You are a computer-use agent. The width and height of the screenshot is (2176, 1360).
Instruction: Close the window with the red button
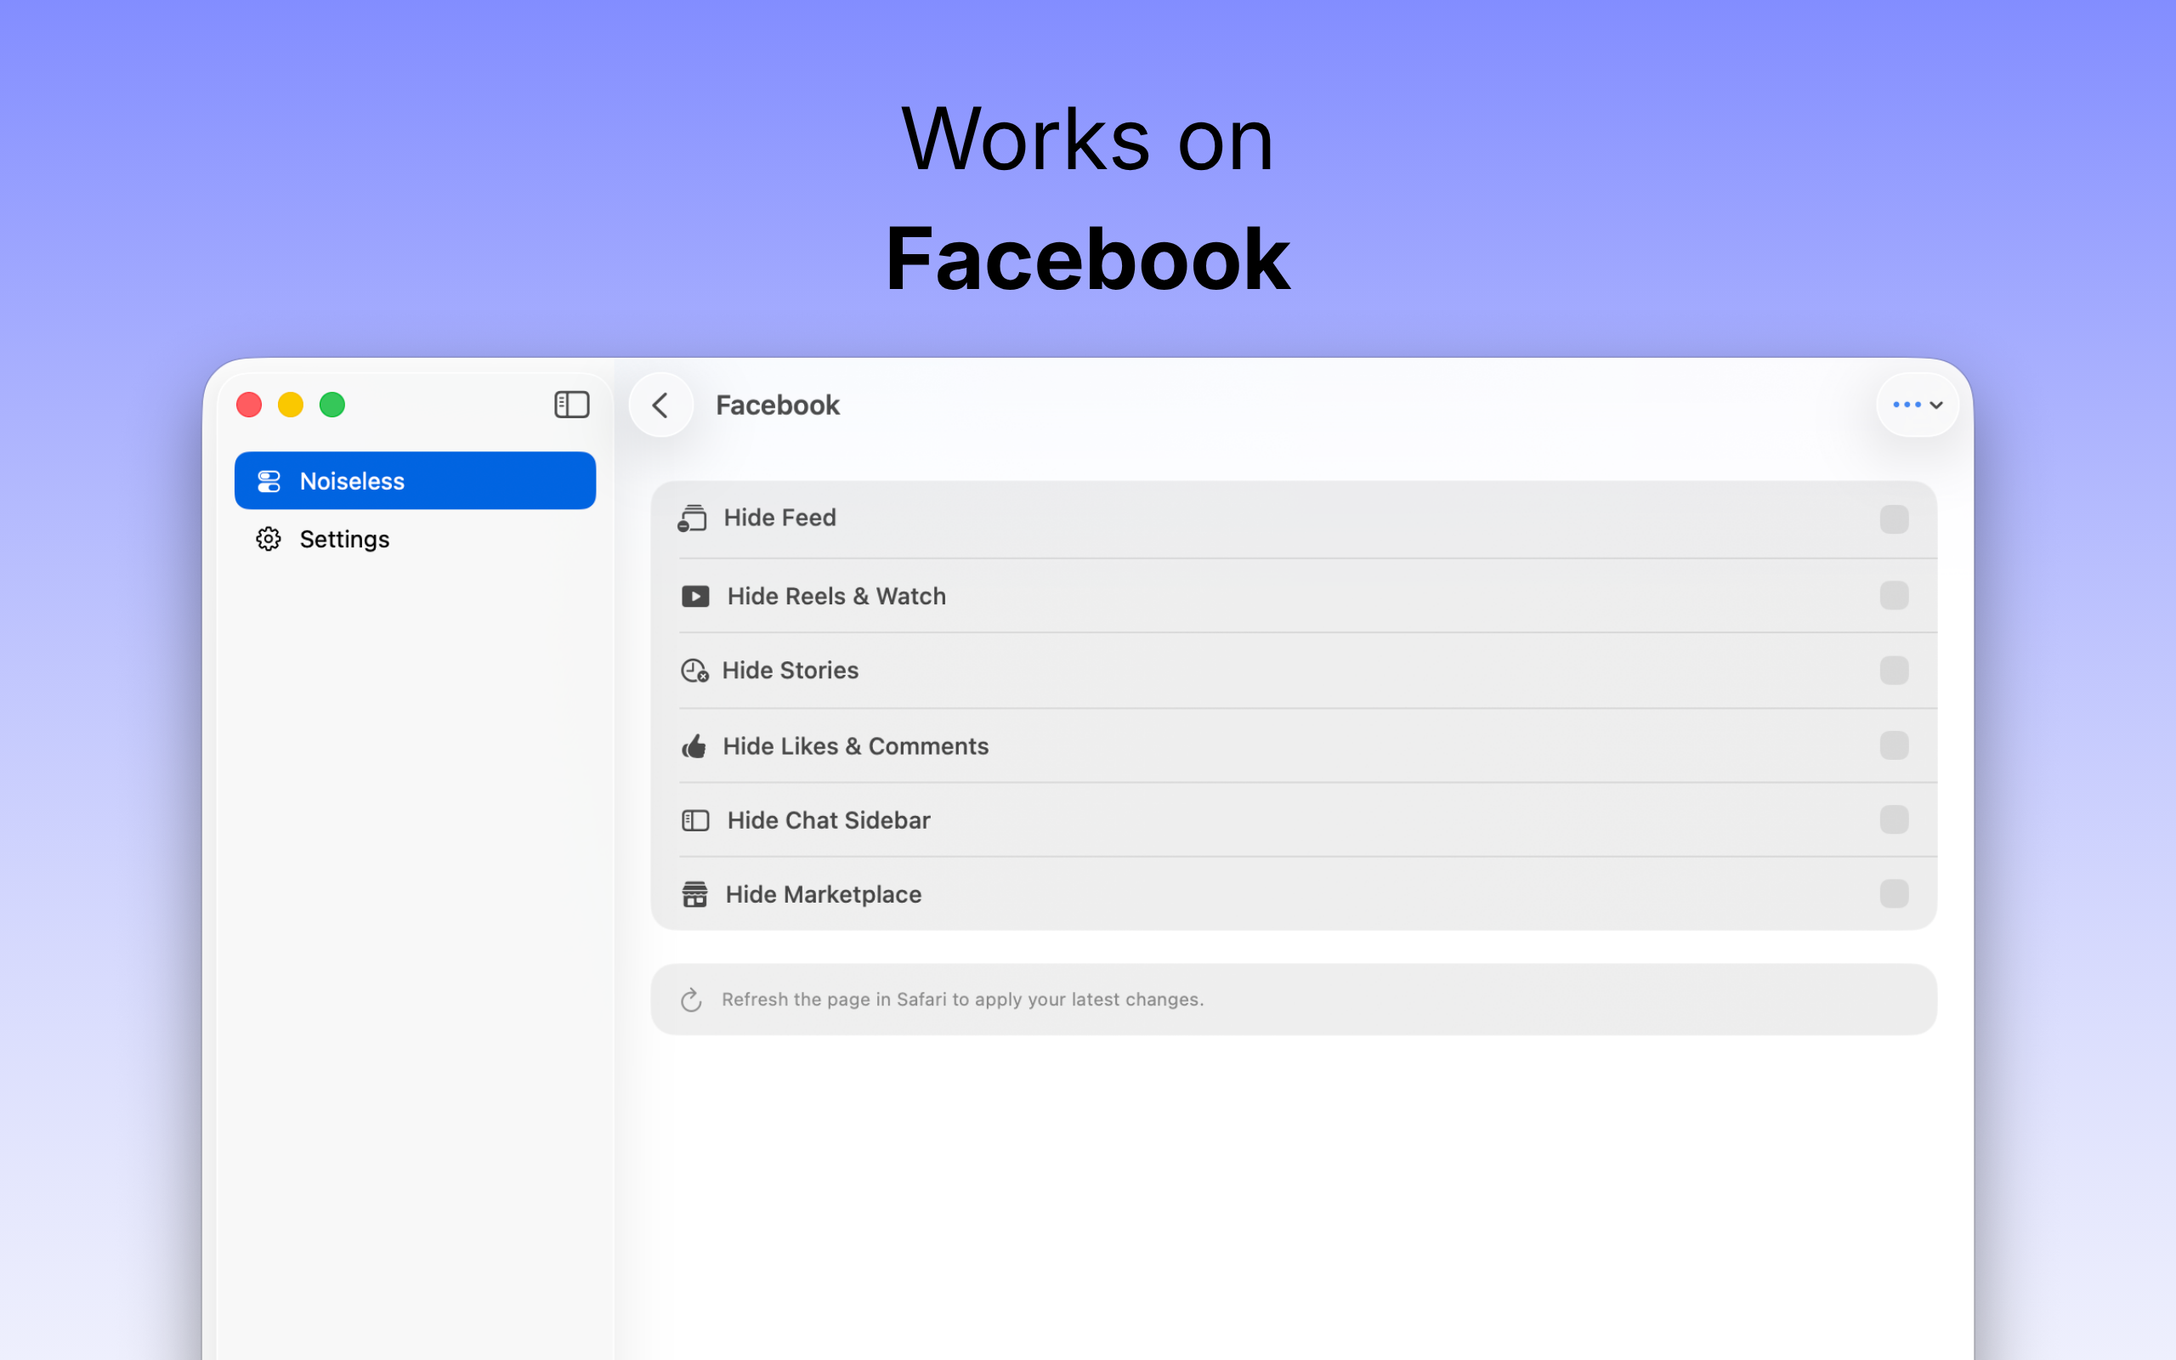pos(249,405)
